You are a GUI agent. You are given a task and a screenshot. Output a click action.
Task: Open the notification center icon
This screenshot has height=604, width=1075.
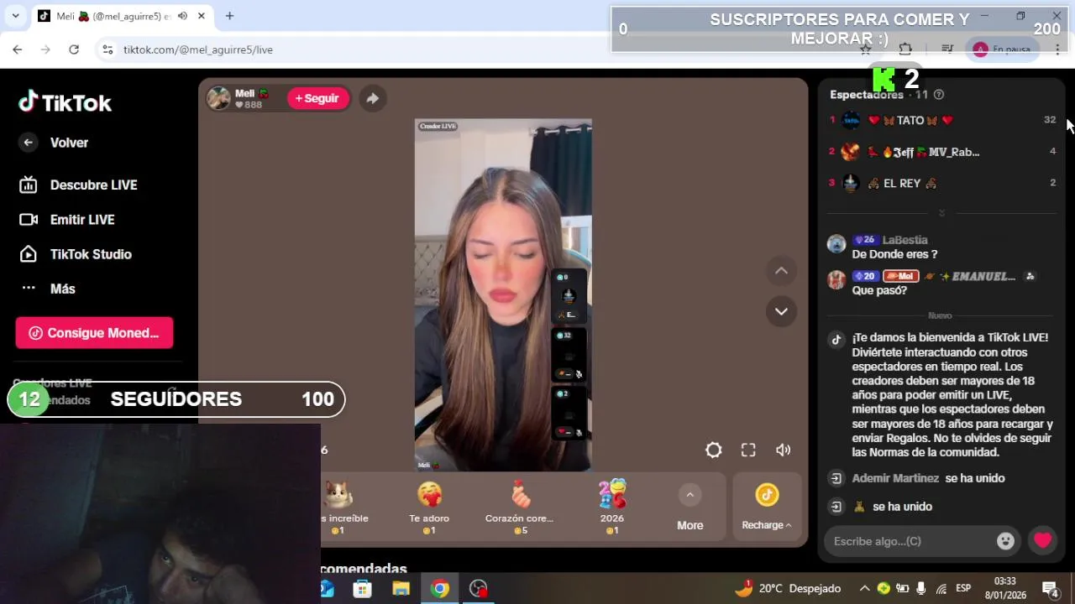pos(1050,589)
